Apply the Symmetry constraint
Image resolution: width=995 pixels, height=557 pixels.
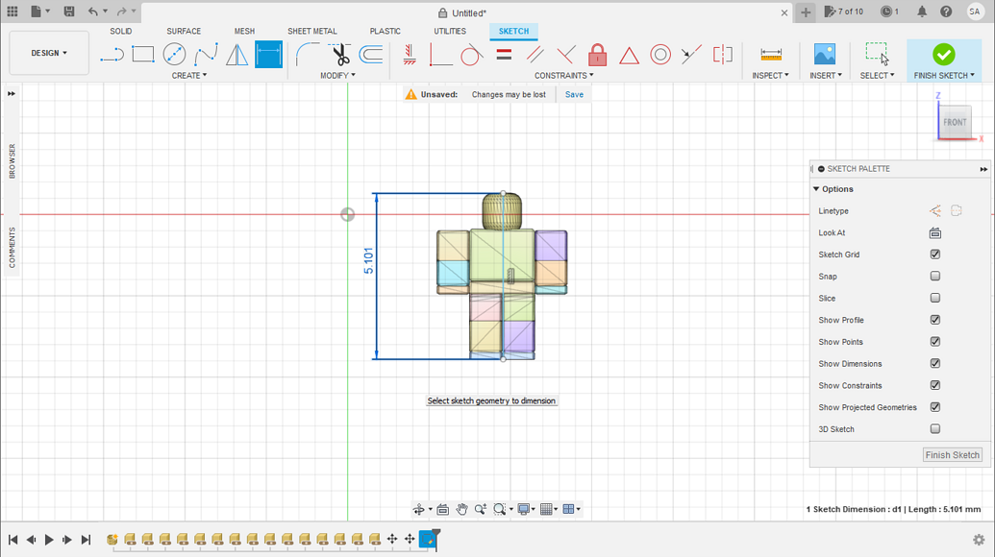pyautogui.click(x=722, y=55)
